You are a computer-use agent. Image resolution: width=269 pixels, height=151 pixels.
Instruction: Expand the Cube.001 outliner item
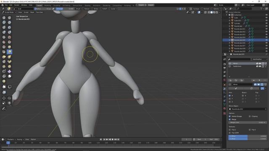coord(229,21)
